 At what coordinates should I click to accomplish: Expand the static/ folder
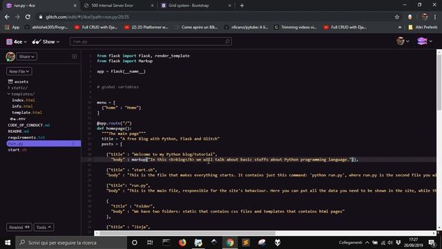[17, 88]
